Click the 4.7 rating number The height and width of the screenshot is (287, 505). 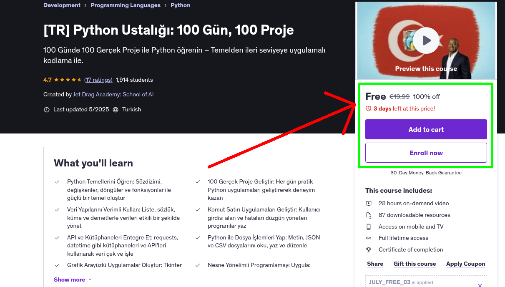tap(48, 80)
